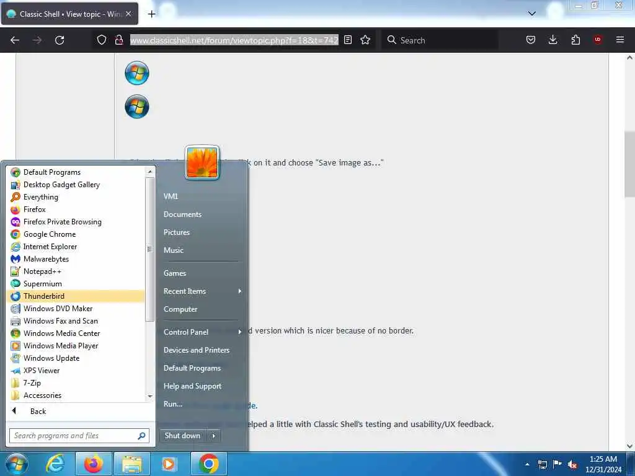Launch Malwarebytes
The image size is (635, 476).
pyautogui.click(x=76, y=259)
